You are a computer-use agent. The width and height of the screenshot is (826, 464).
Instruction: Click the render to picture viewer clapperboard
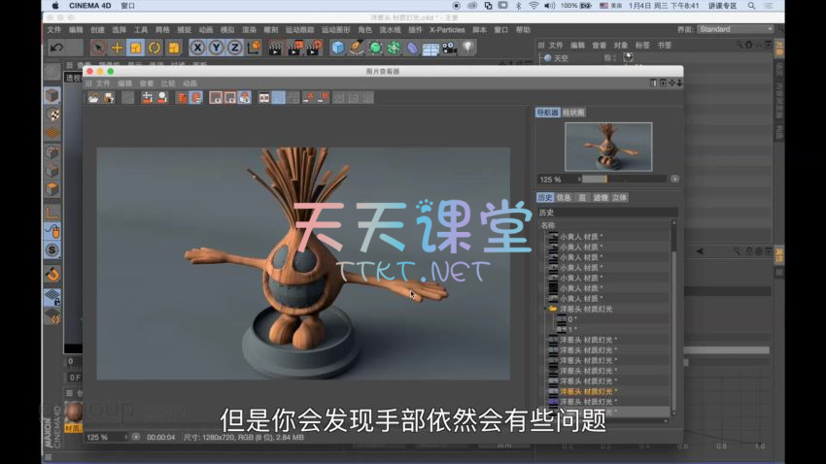pos(293,48)
